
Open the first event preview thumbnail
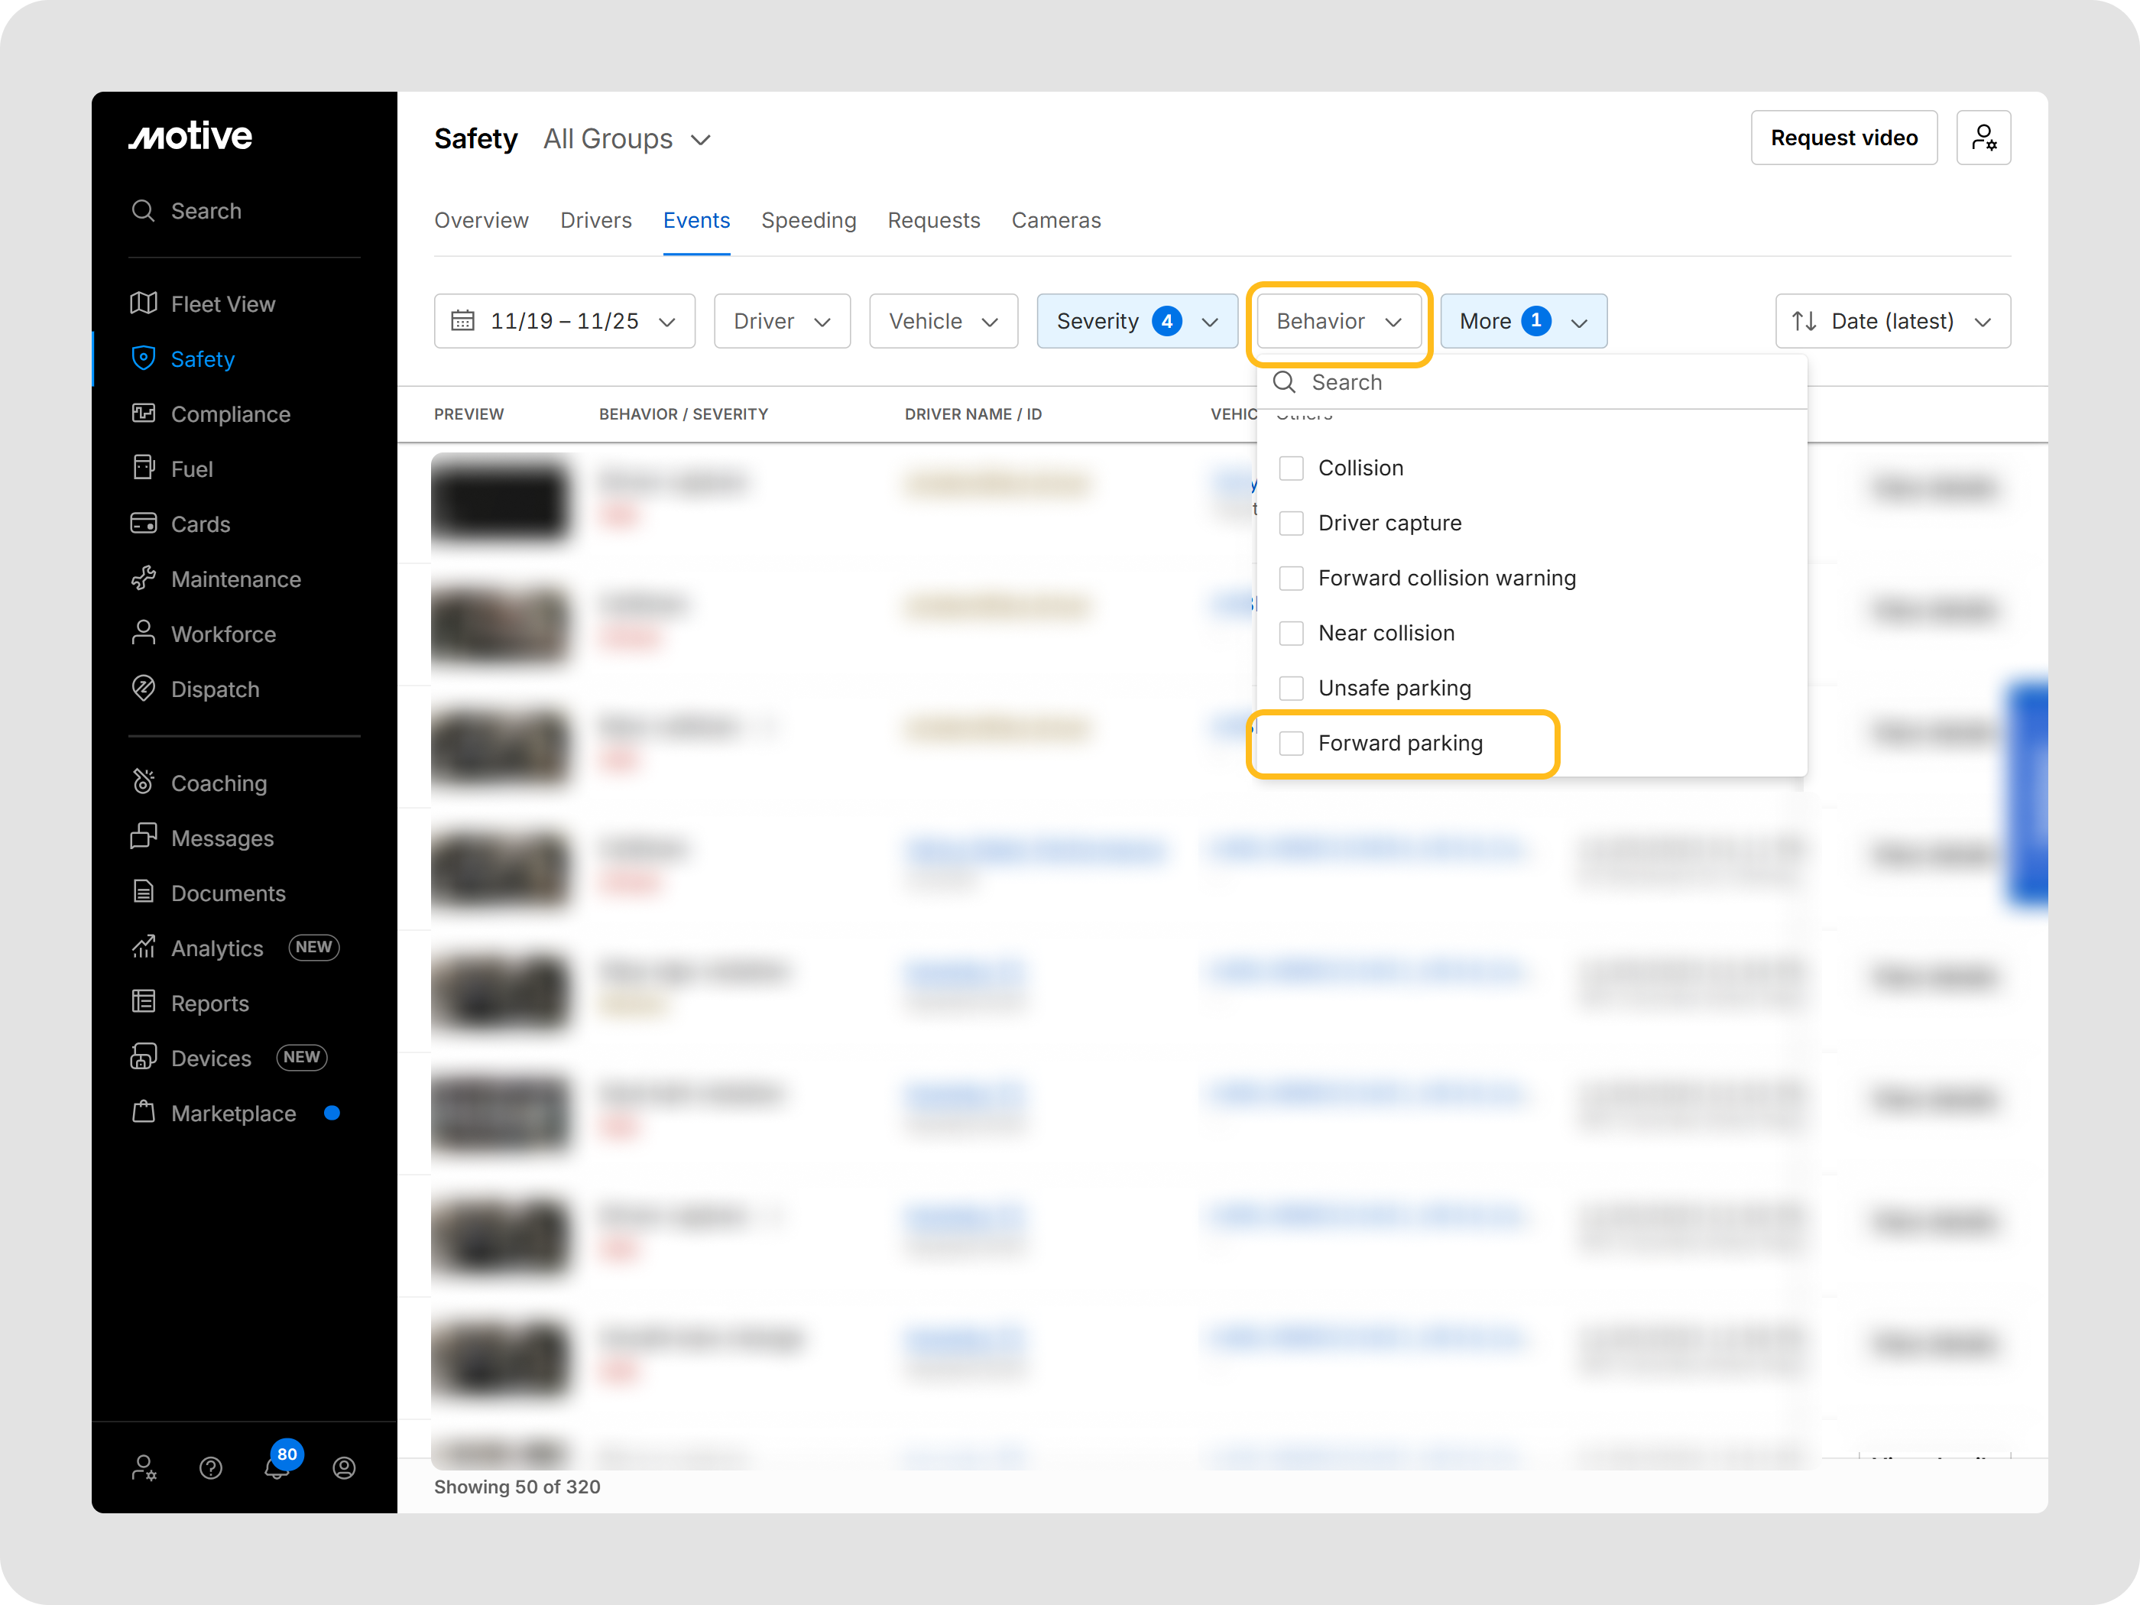point(499,500)
